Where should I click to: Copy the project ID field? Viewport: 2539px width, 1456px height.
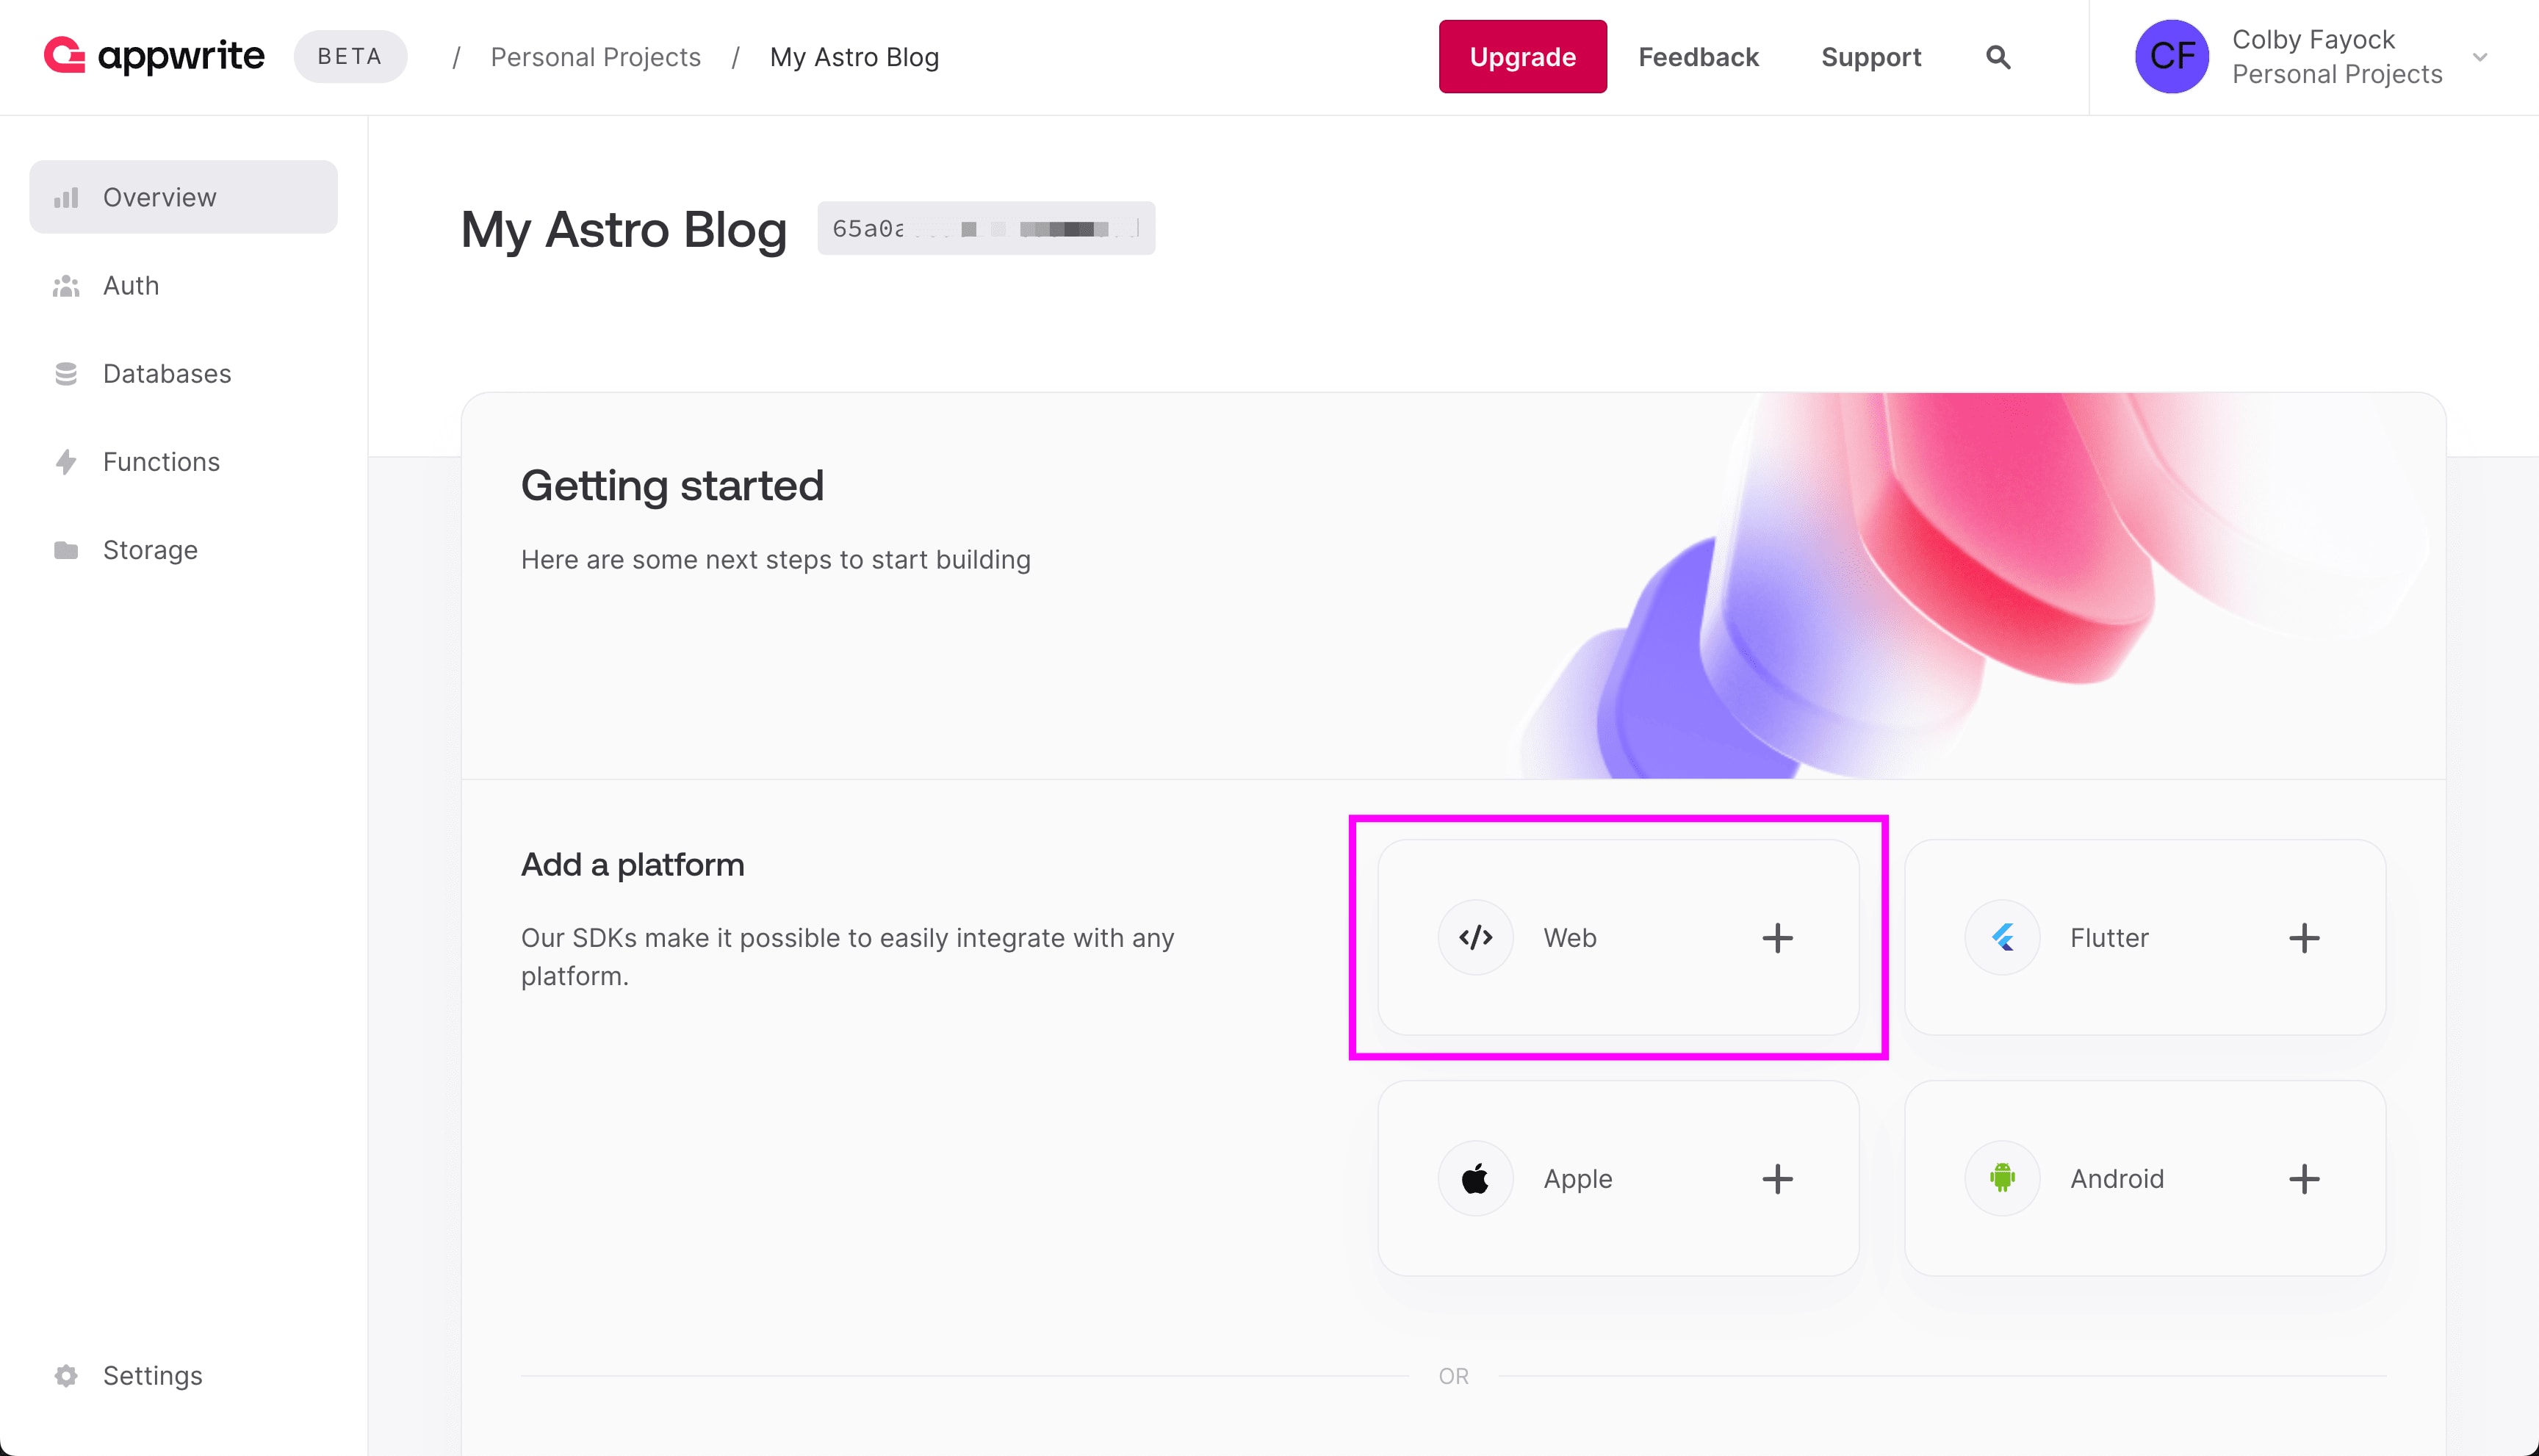point(986,228)
